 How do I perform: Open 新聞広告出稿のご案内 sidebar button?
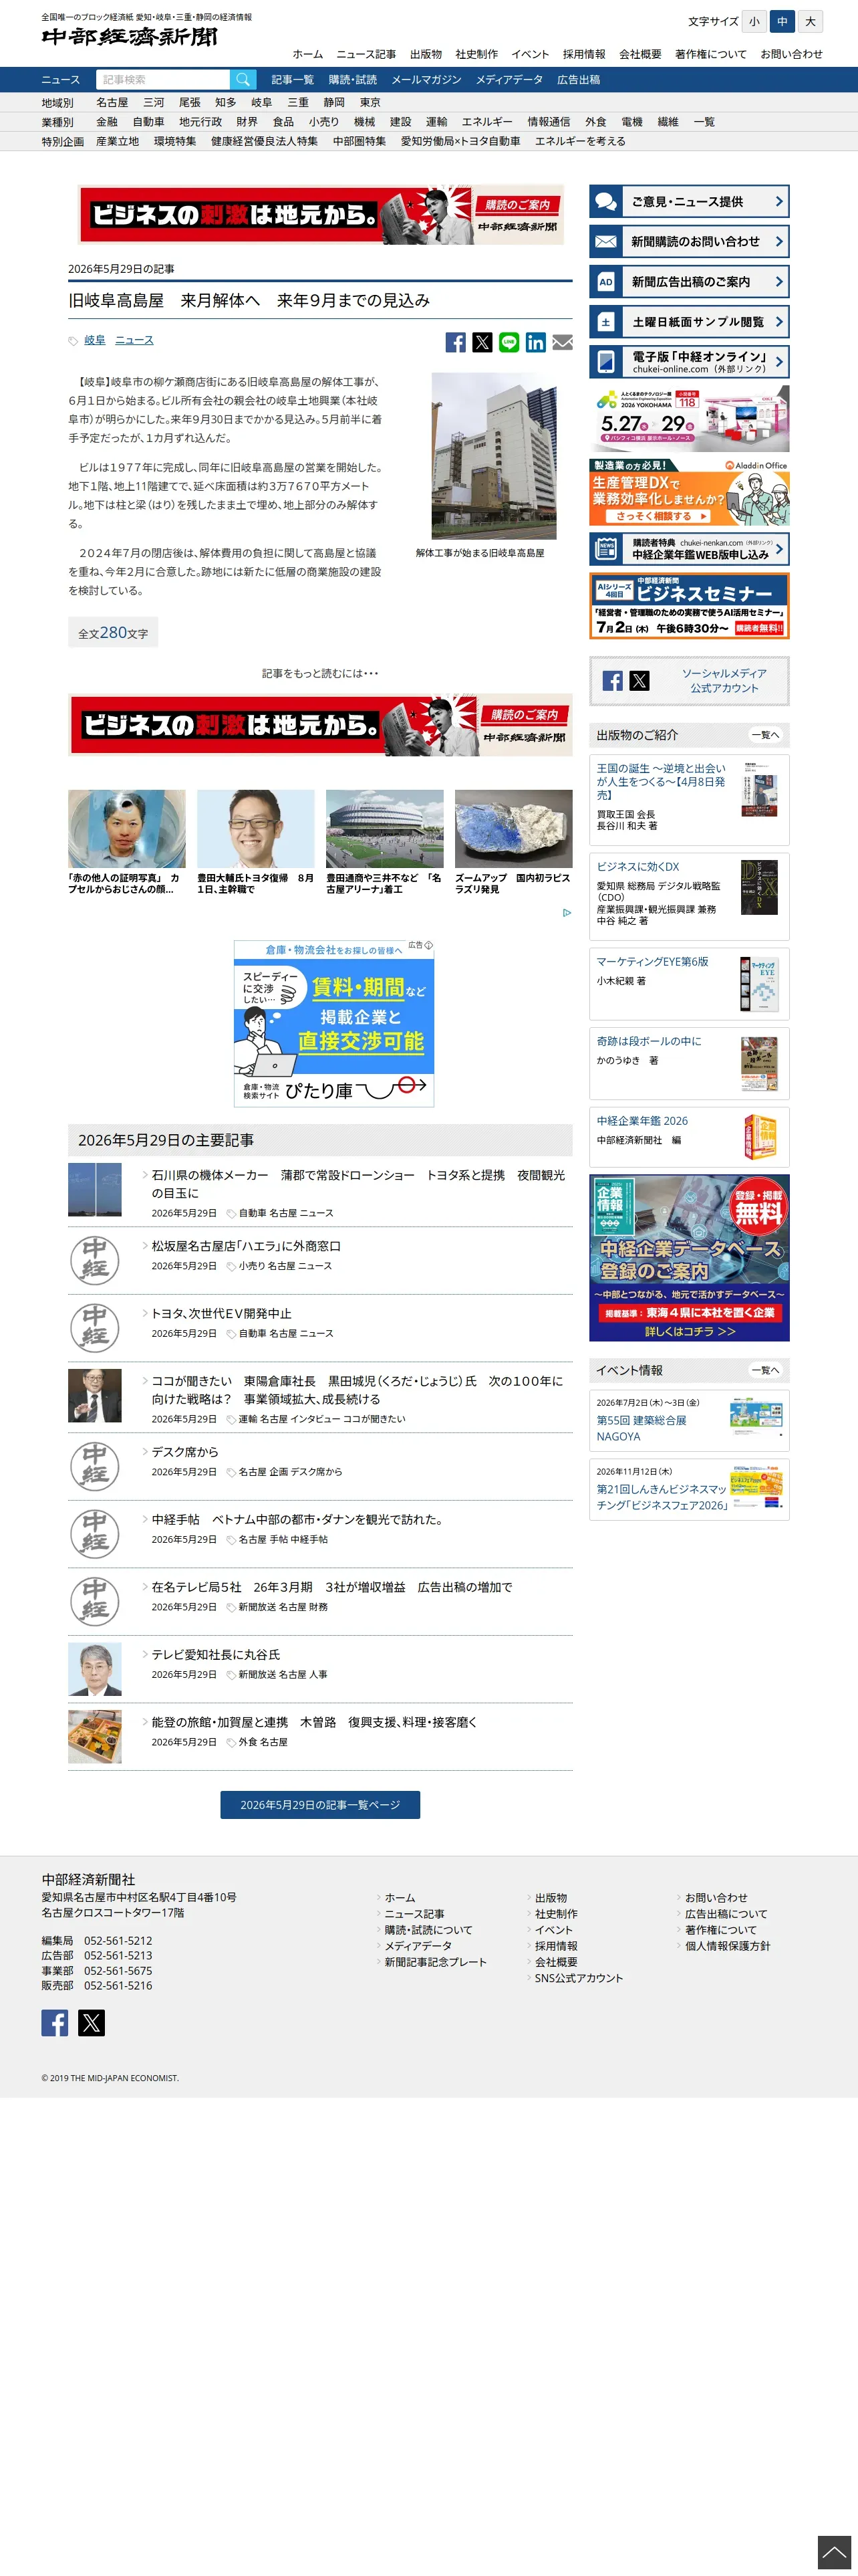click(689, 282)
